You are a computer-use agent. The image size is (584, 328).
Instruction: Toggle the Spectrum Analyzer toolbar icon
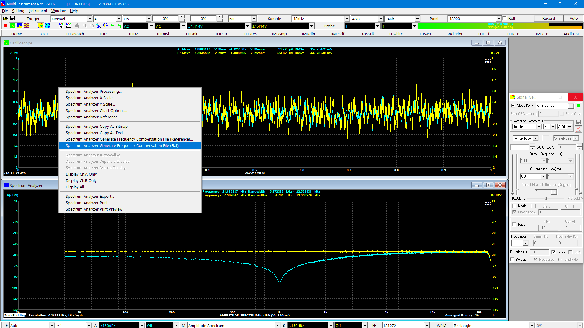[x=19, y=26]
